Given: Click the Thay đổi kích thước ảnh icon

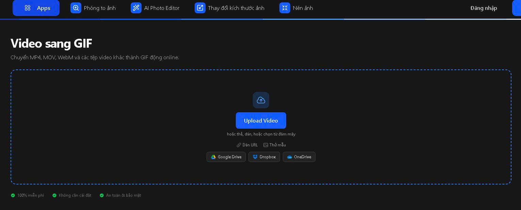Looking at the screenshot, I should [200, 8].
